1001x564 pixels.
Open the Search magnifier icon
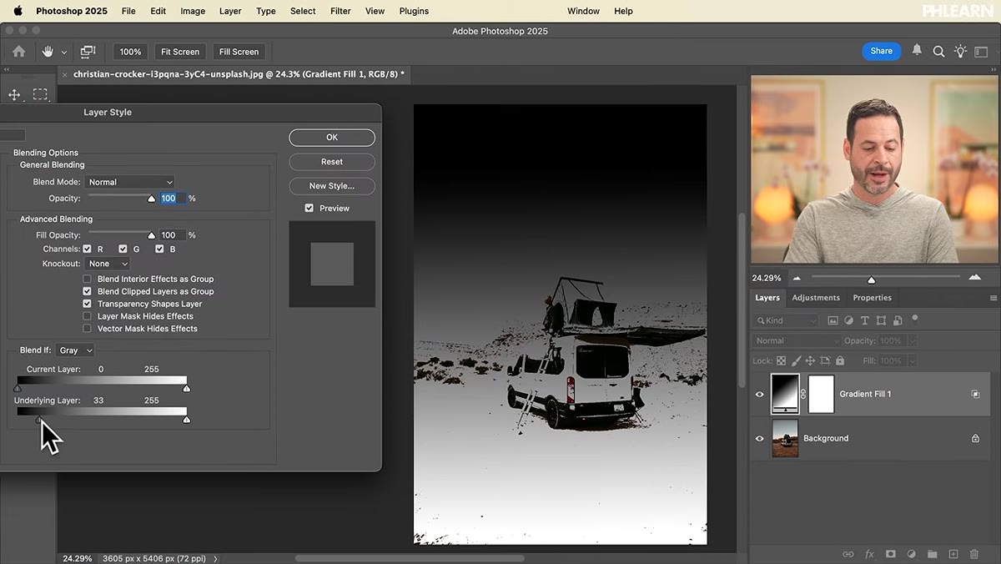(x=938, y=52)
